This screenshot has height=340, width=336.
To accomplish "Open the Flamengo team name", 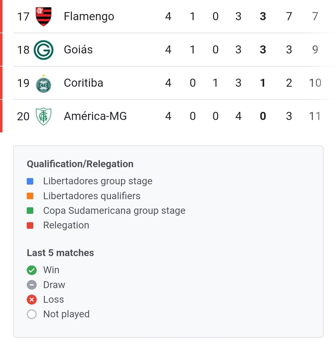I will pyautogui.click(x=89, y=16).
